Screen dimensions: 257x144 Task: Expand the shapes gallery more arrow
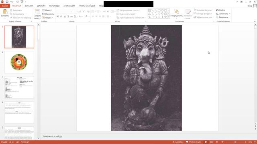point(169,17)
